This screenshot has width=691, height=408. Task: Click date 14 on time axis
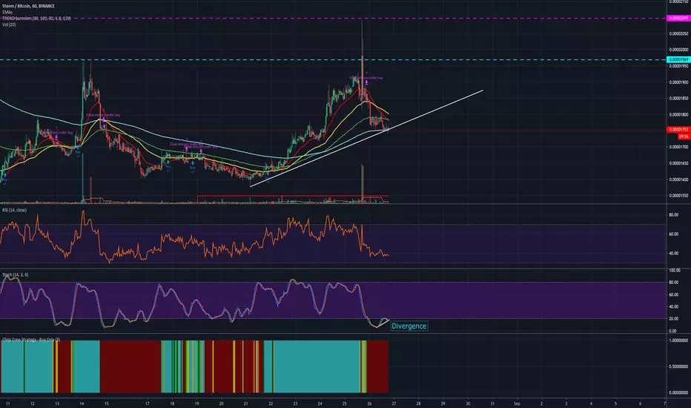[x=82, y=404]
